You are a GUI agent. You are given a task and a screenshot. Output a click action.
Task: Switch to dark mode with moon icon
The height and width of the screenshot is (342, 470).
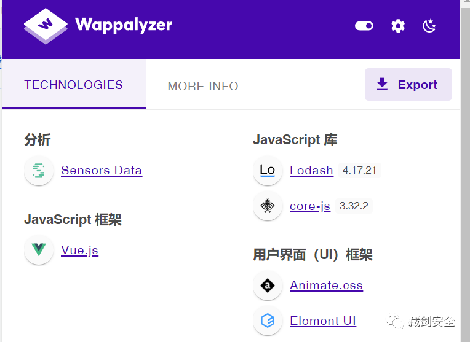pos(429,26)
